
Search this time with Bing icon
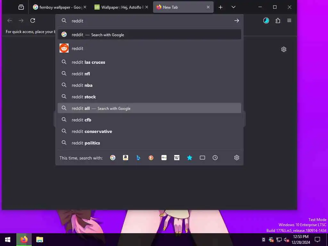138,158
